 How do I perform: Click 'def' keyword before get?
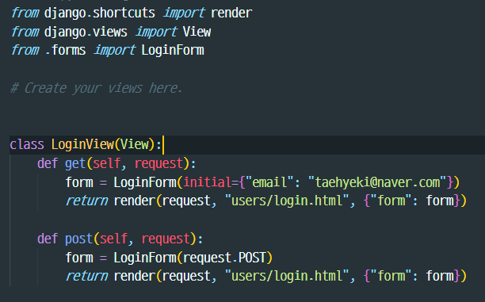point(48,163)
